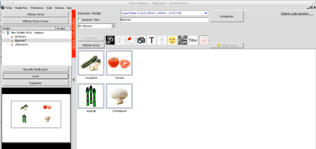Click the Obtenir code donation link

coord(295,14)
